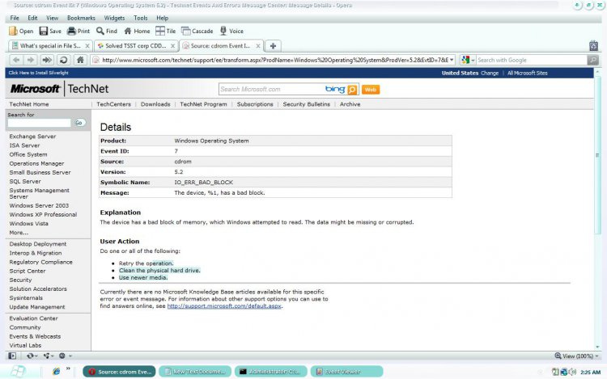Open the address bar URL dropdown arrow
This screenshot has width=607, height=379.
point(452,60)
